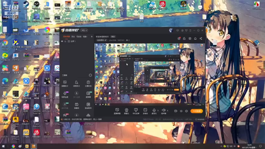Screen dimensions: 265x149
Task: Open the taskbar clock and date
Action: (x=249, y=146)
